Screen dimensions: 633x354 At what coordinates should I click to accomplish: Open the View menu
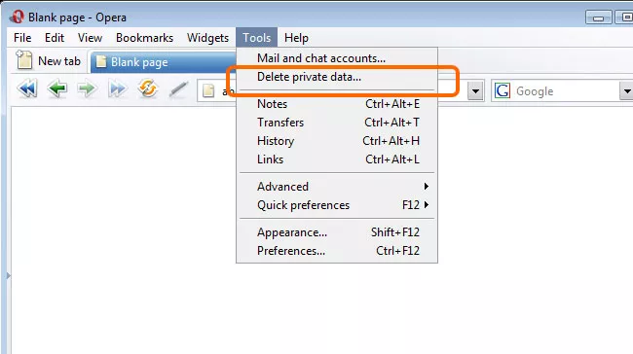click(90, 38)
